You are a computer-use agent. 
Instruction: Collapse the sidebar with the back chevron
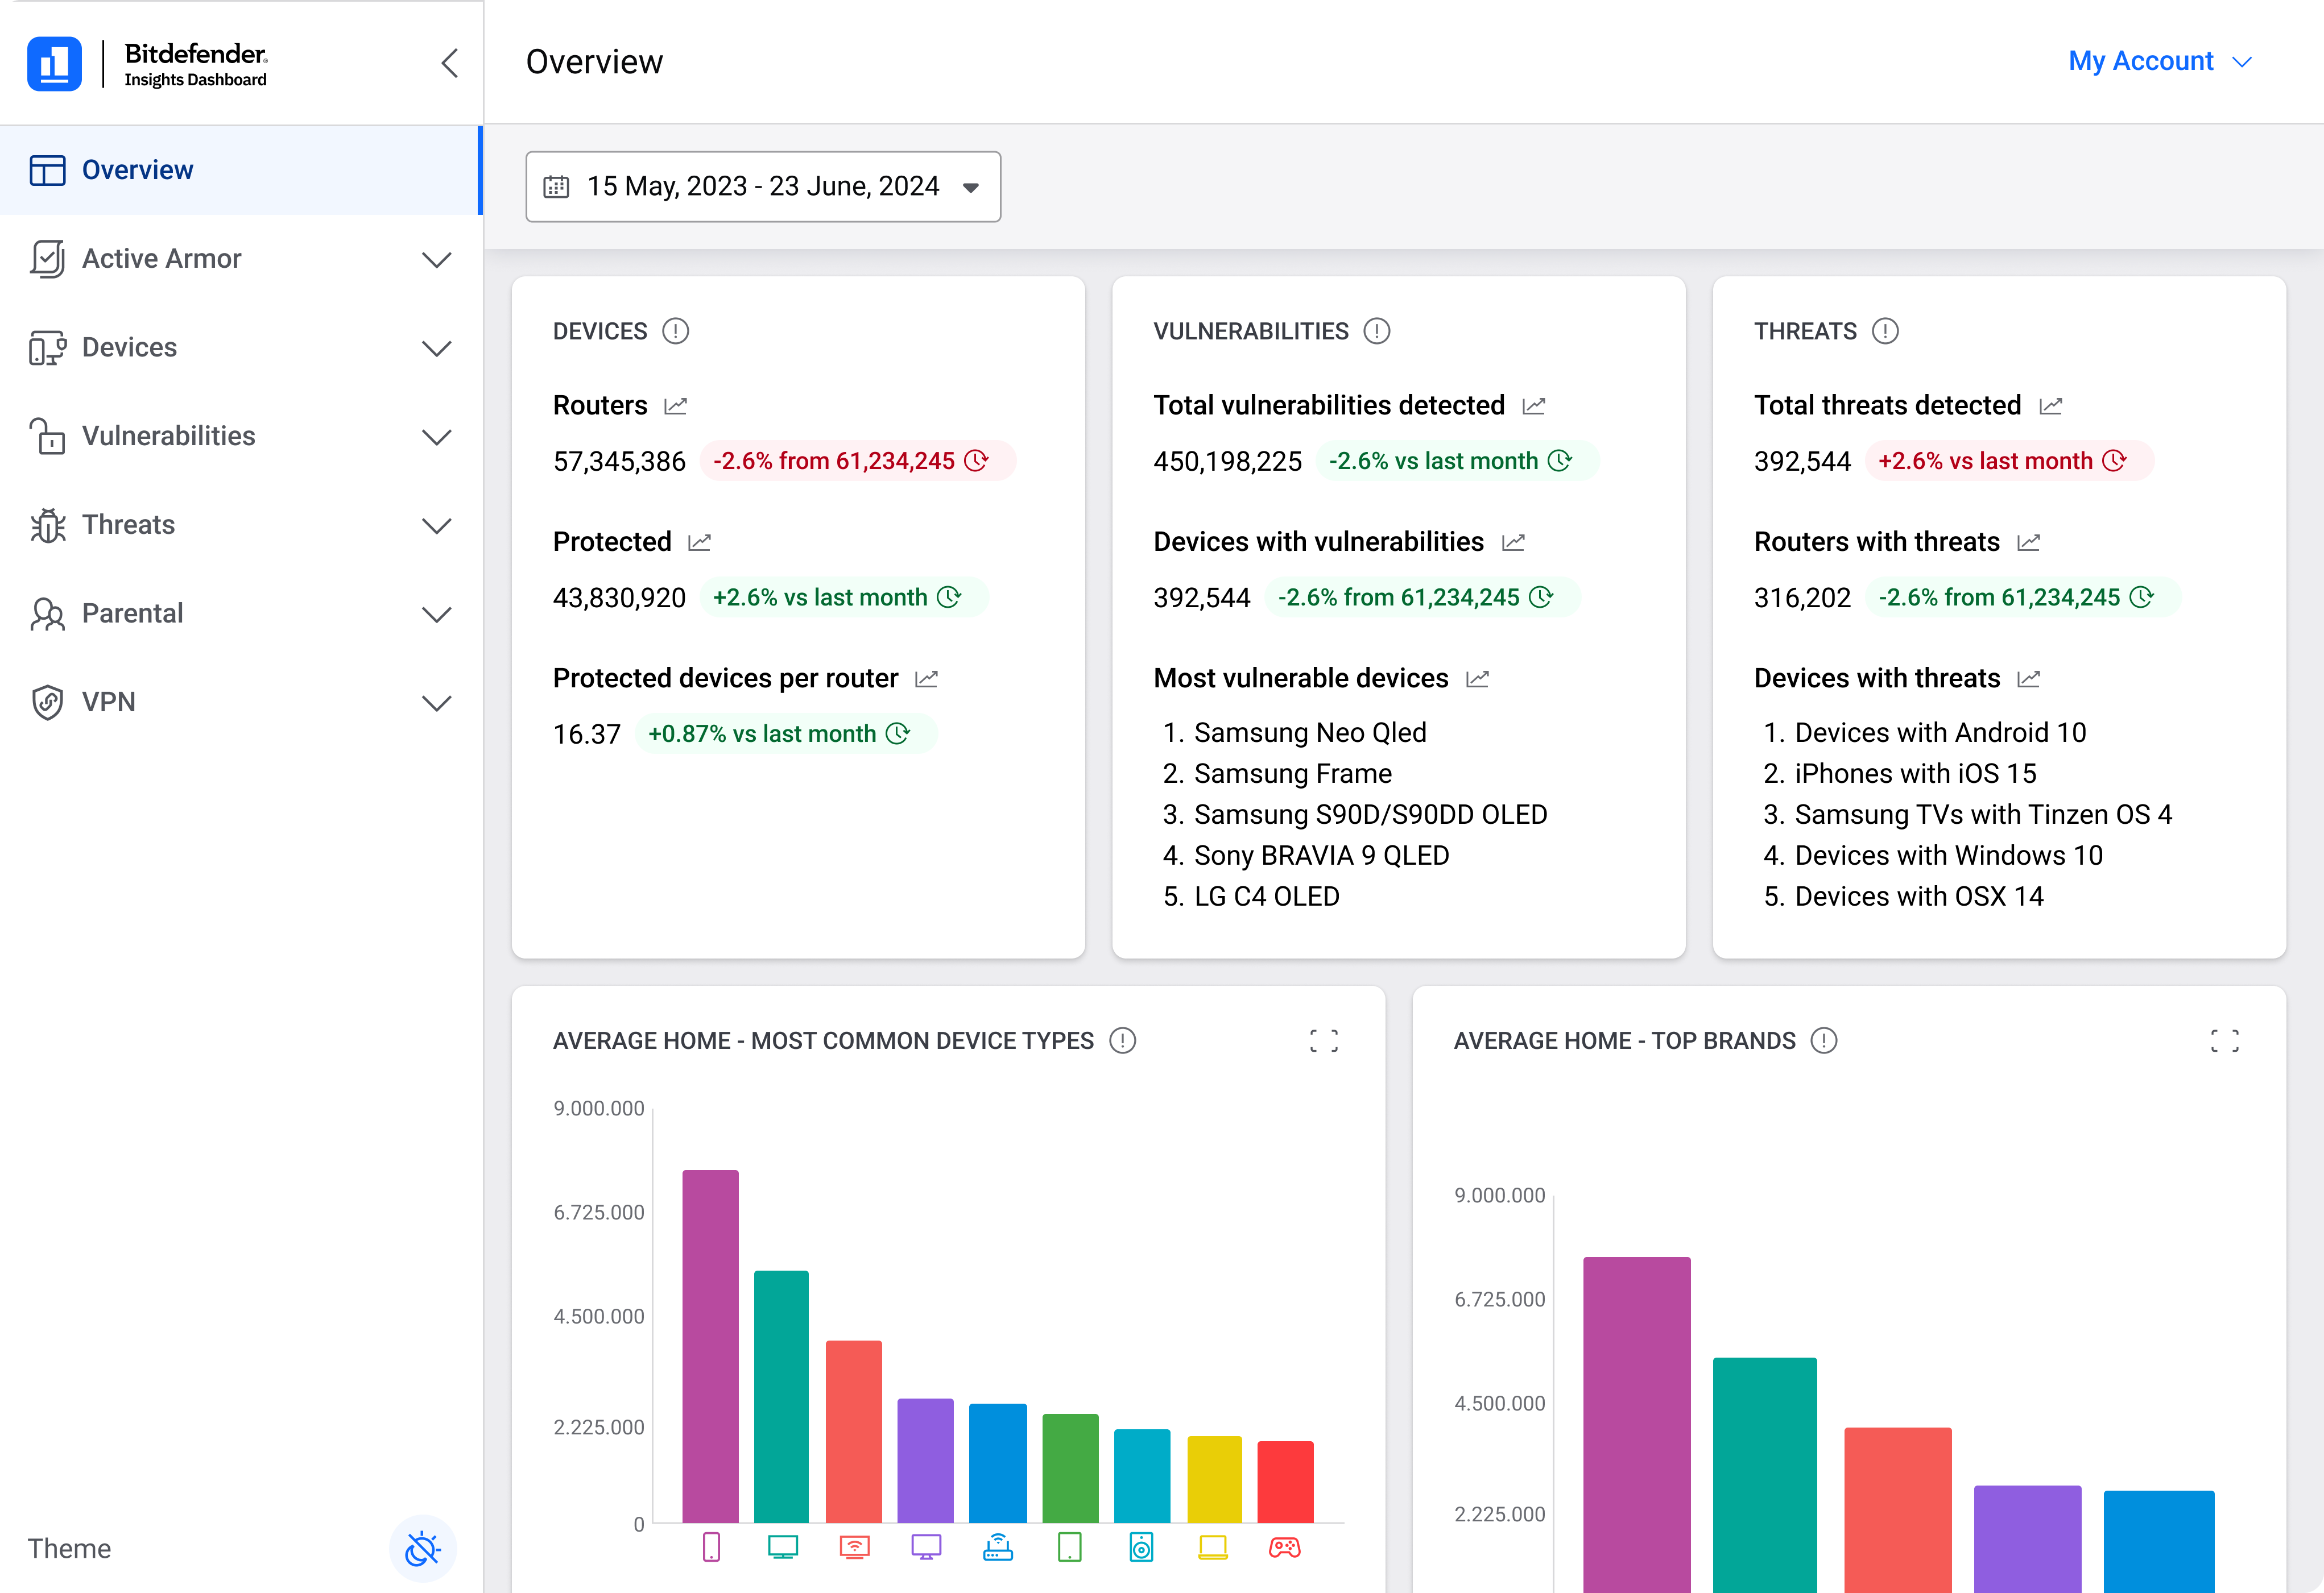pos(449,63)
